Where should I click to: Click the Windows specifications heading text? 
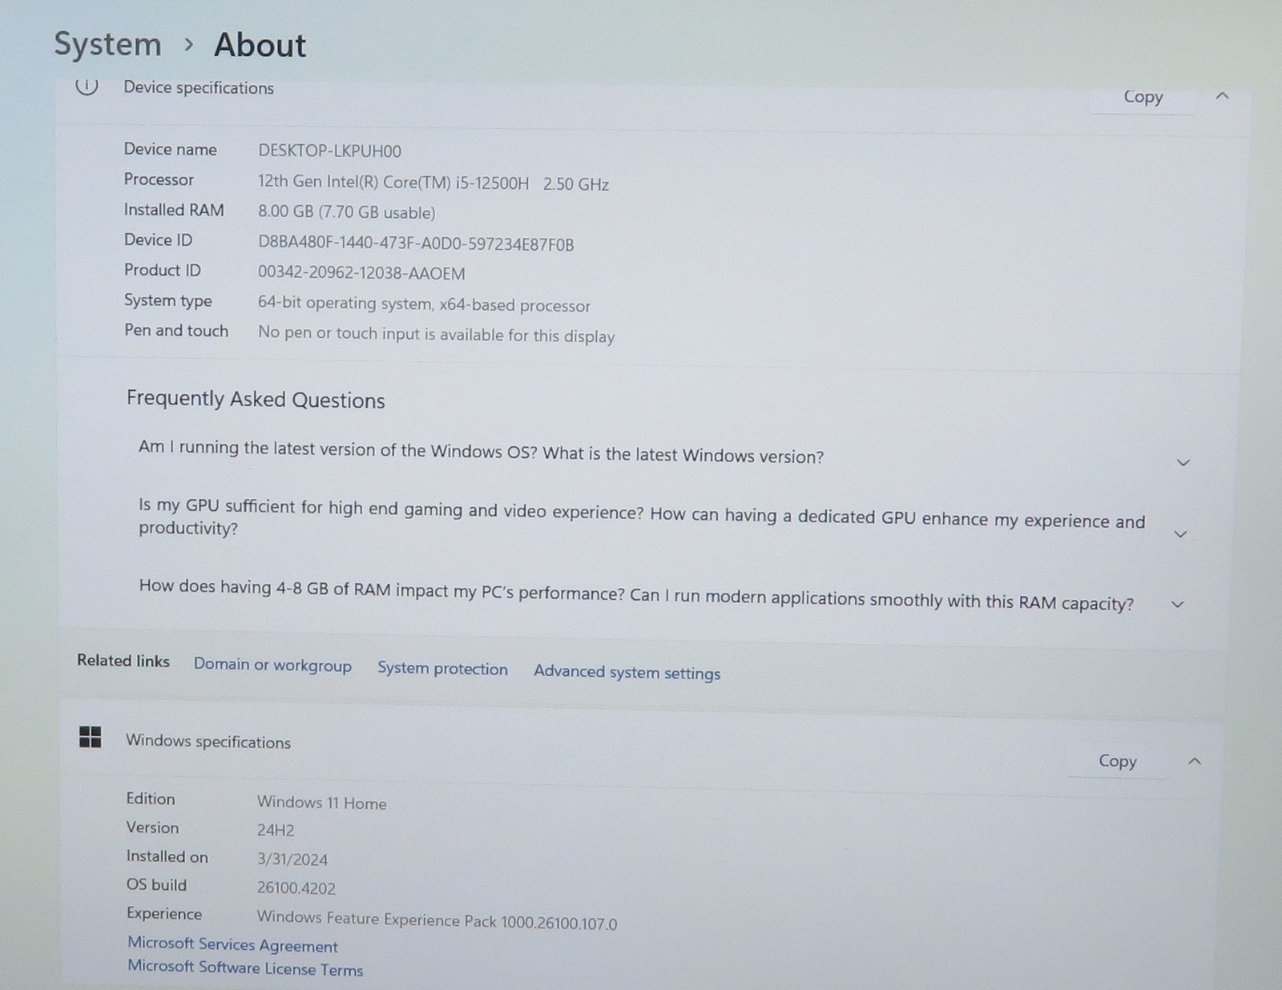208,741
